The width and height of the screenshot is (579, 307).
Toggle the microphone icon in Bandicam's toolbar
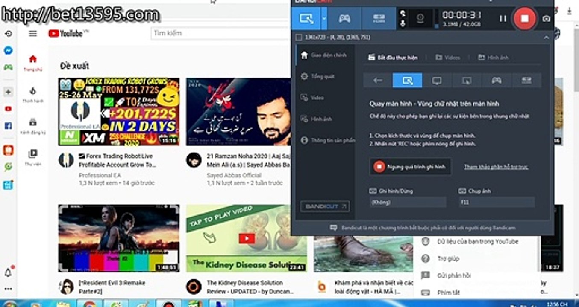click(402, 23)
